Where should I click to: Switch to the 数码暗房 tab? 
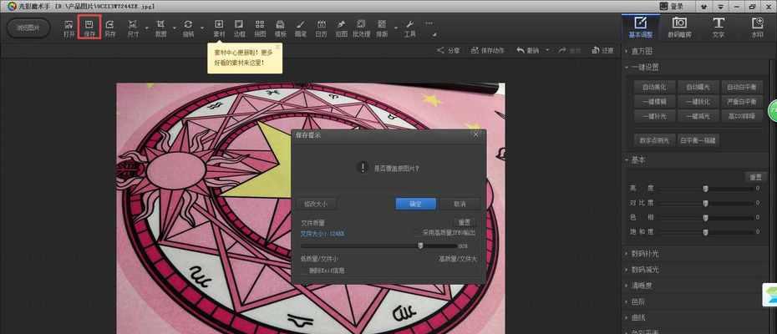[679, 28]
